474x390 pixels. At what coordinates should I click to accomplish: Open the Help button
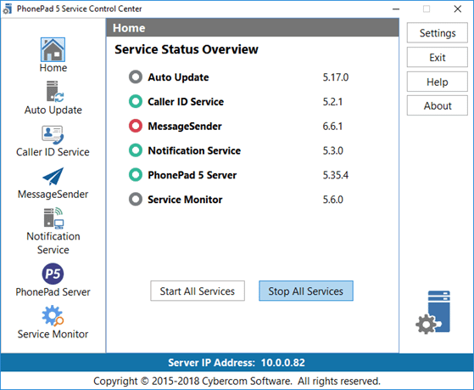[438, 82]
